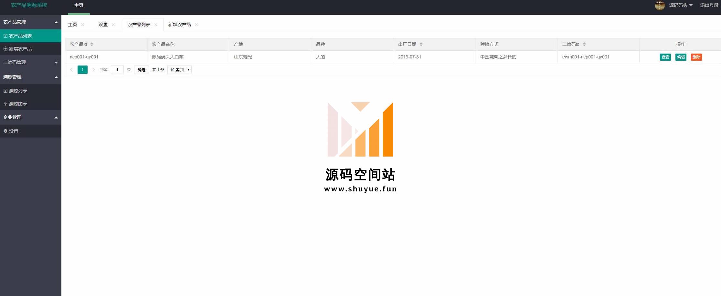Switch to the 主页 page tab
The width and height of the screenshot is (721, 296).
tap(72, 25)
